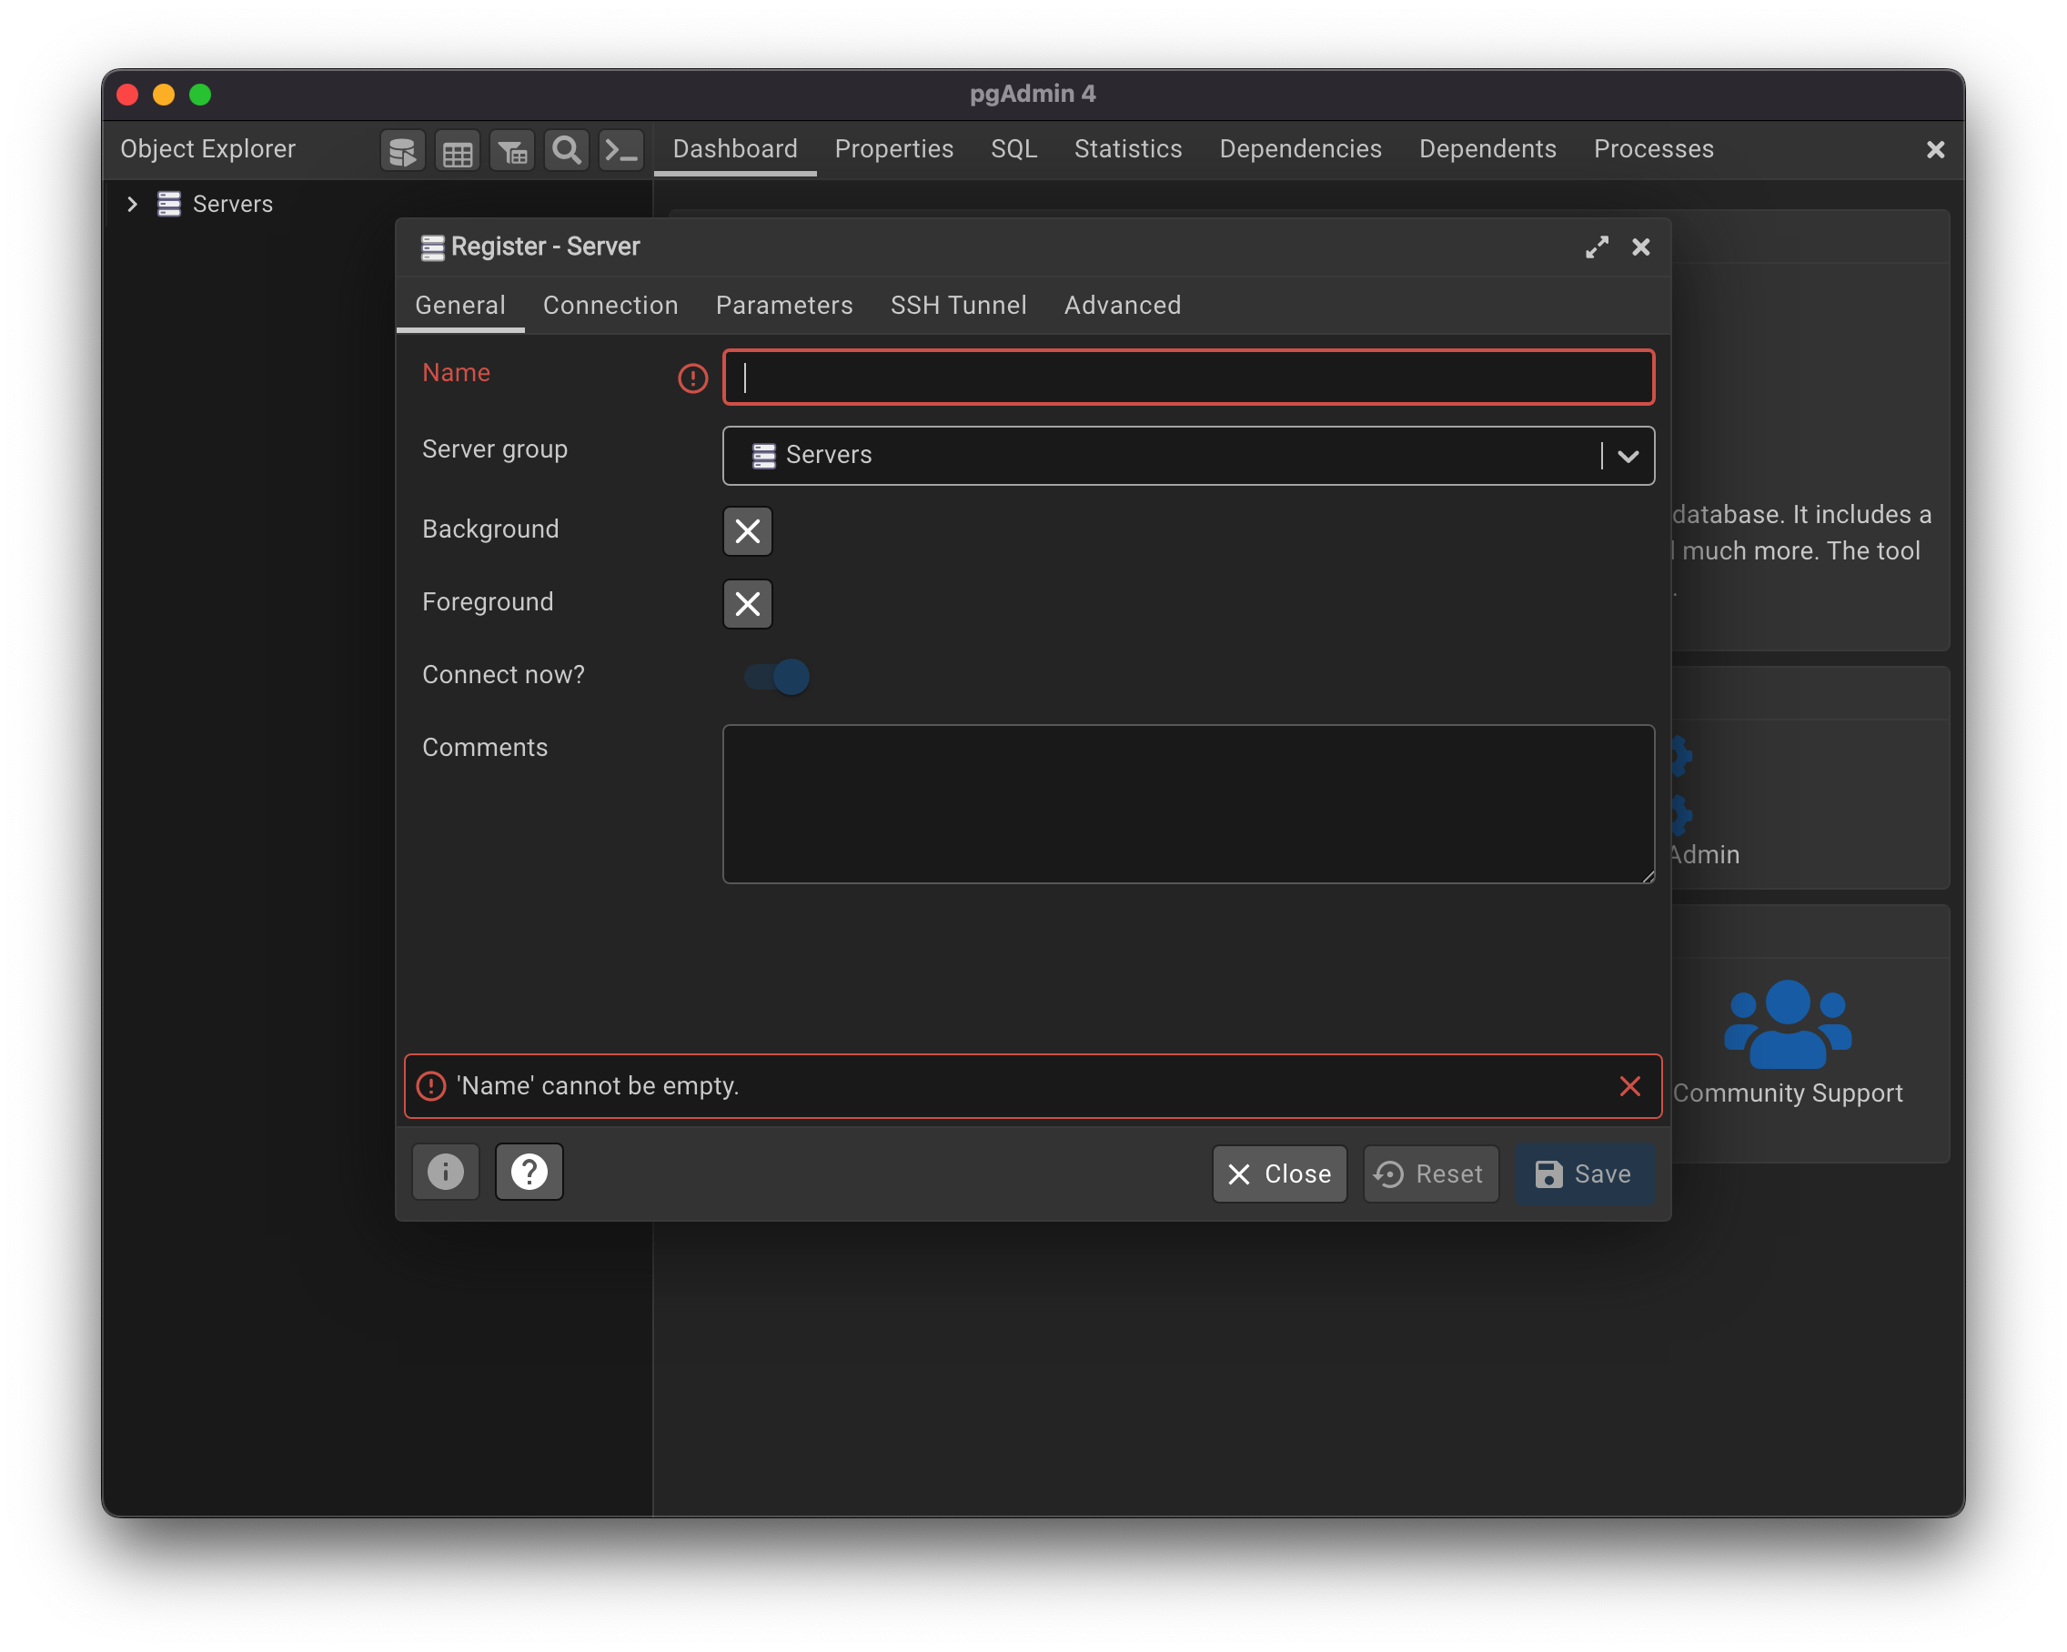
Task: Click the View Data table icon
Action: [x=458, y=150]
